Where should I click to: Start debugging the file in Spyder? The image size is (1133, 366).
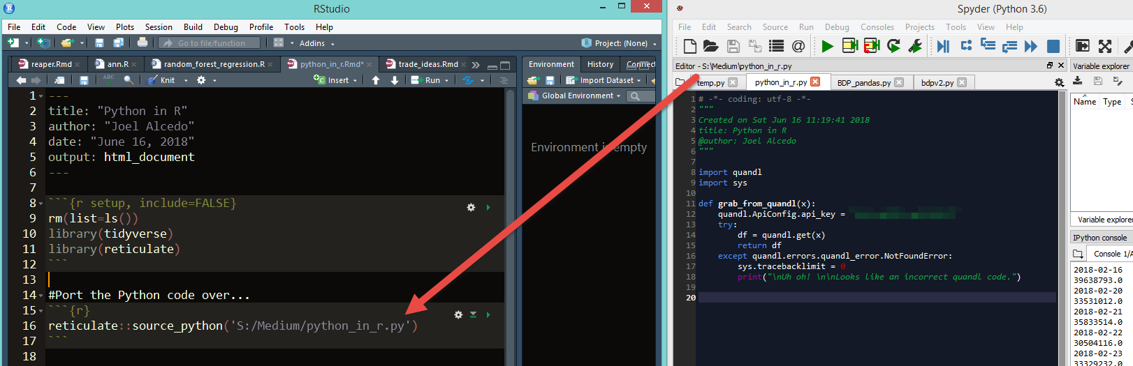943,46
